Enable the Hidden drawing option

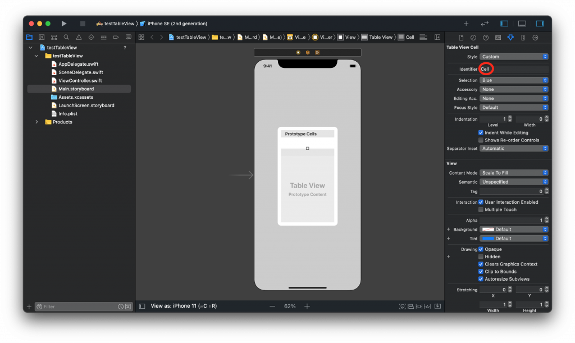point(481,257)
